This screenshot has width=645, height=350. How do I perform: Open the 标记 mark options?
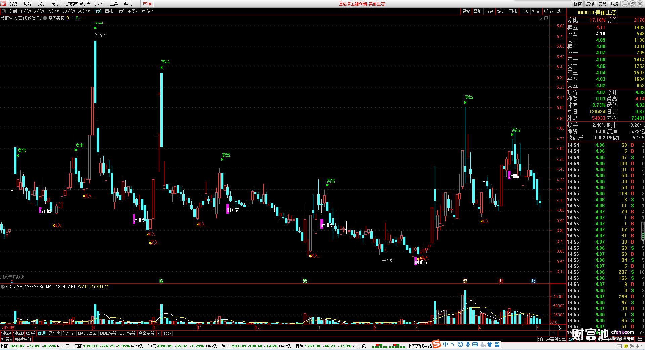(x=536, y=11)
